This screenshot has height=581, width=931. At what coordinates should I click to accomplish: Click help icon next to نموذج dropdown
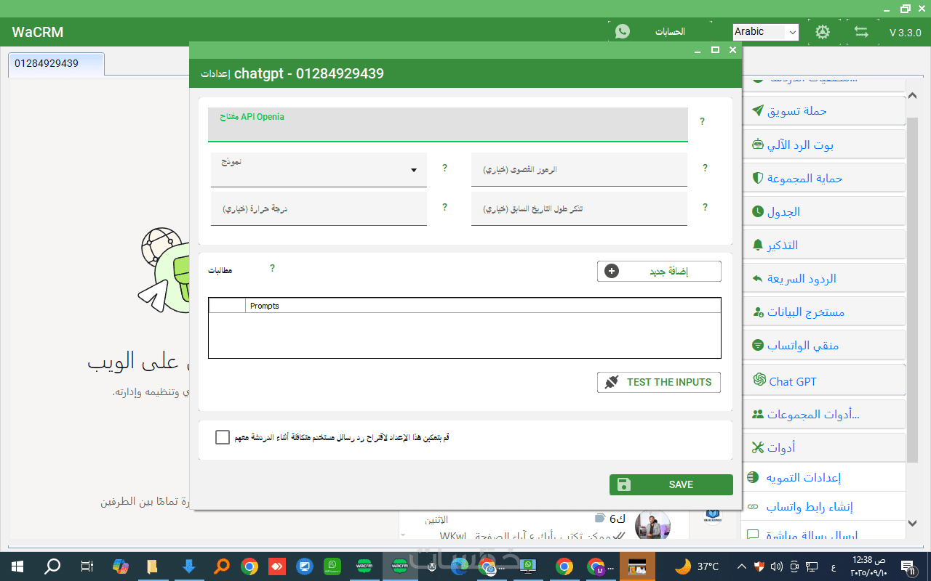(x=444, y=168)
